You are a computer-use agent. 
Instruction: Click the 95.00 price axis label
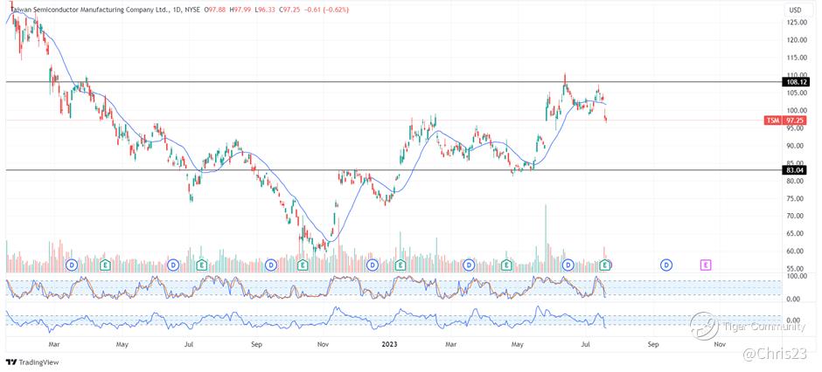(x=795, y=130)
